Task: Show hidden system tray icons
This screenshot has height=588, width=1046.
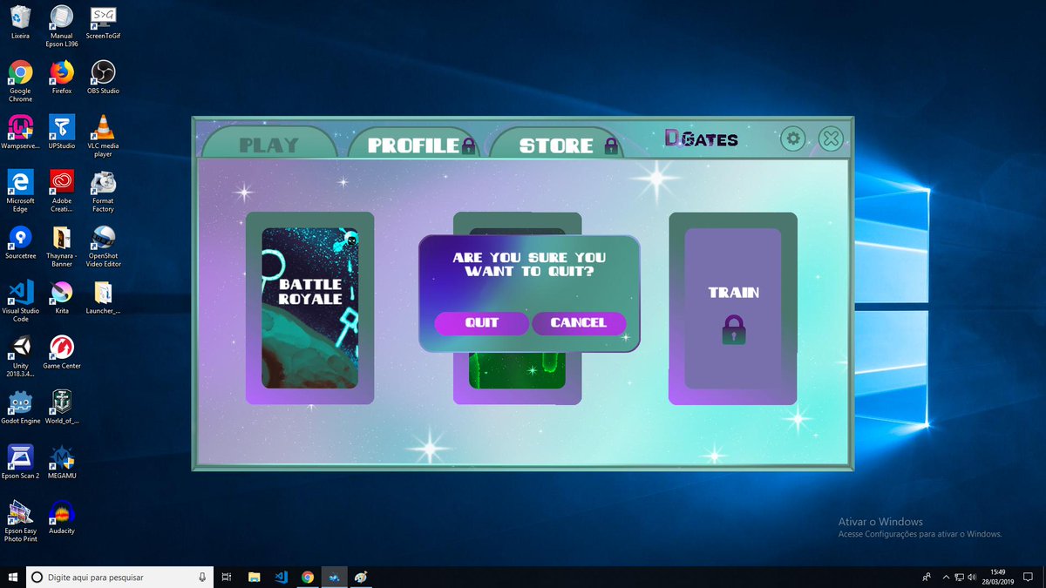Action: tap(944, 577)
